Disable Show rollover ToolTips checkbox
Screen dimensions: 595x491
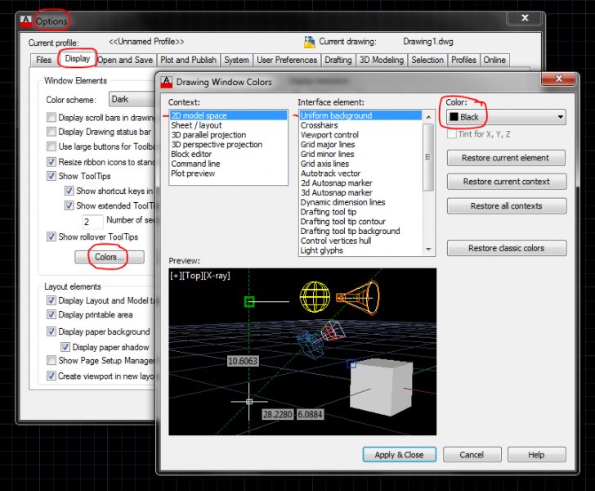(51, 237)
